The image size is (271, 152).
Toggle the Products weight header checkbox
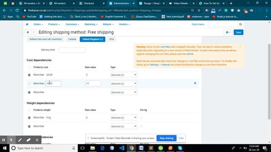[29, 110]
